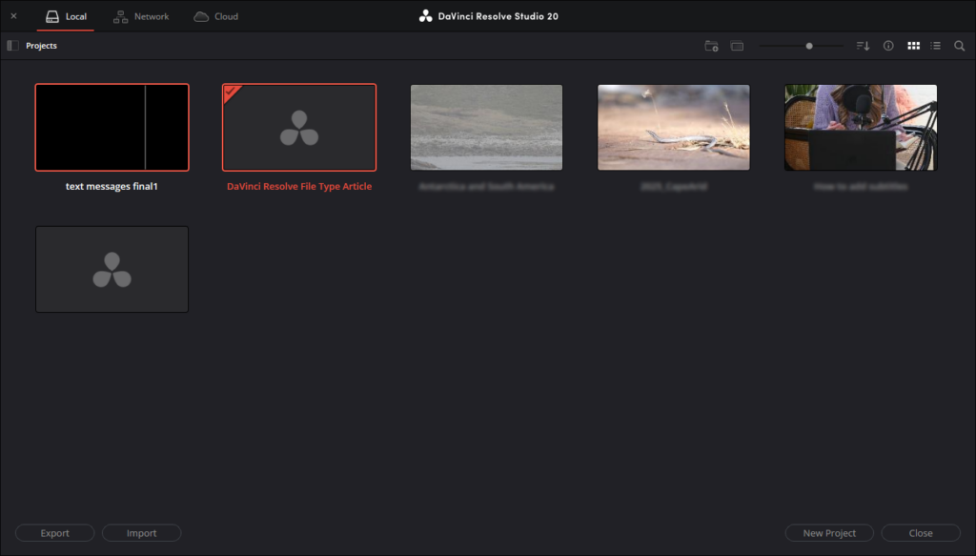Select the unnamed project in second row
This screenshot has height=556, width=976.
click(x=112, y=269)
